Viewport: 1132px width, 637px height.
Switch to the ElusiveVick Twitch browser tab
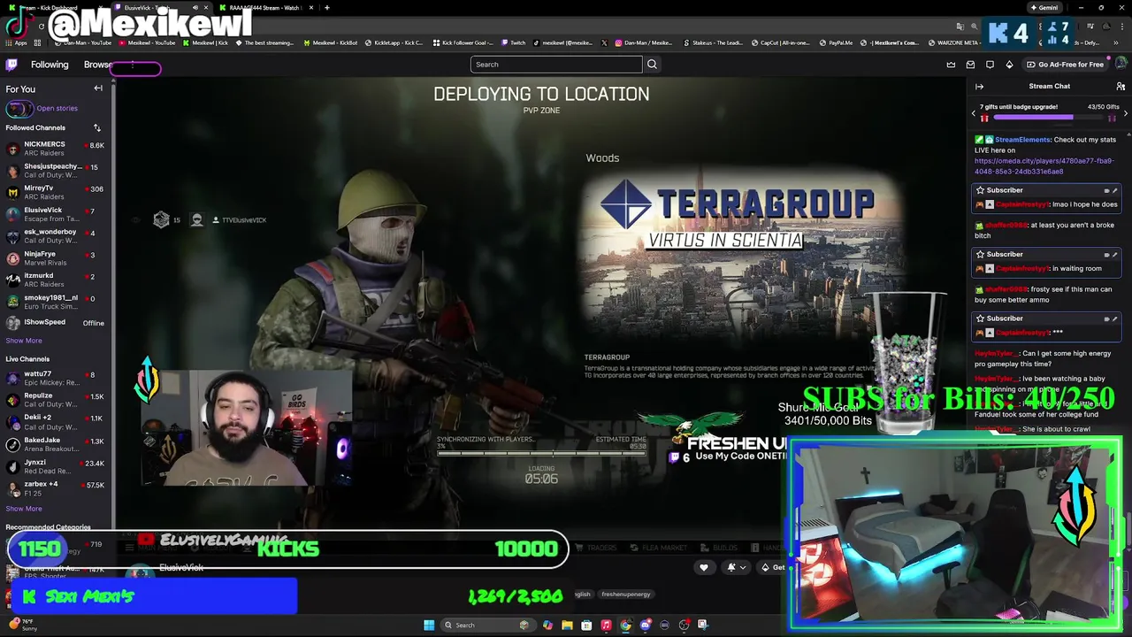pyautogui.click(x=161, y=8)
